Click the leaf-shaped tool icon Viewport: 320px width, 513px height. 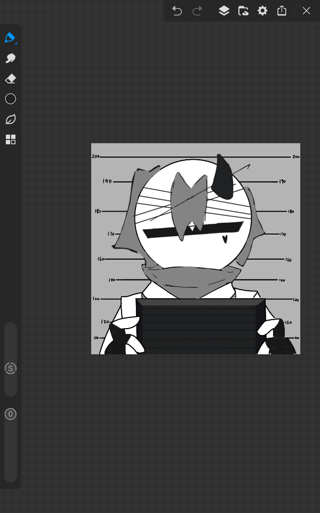11,119
